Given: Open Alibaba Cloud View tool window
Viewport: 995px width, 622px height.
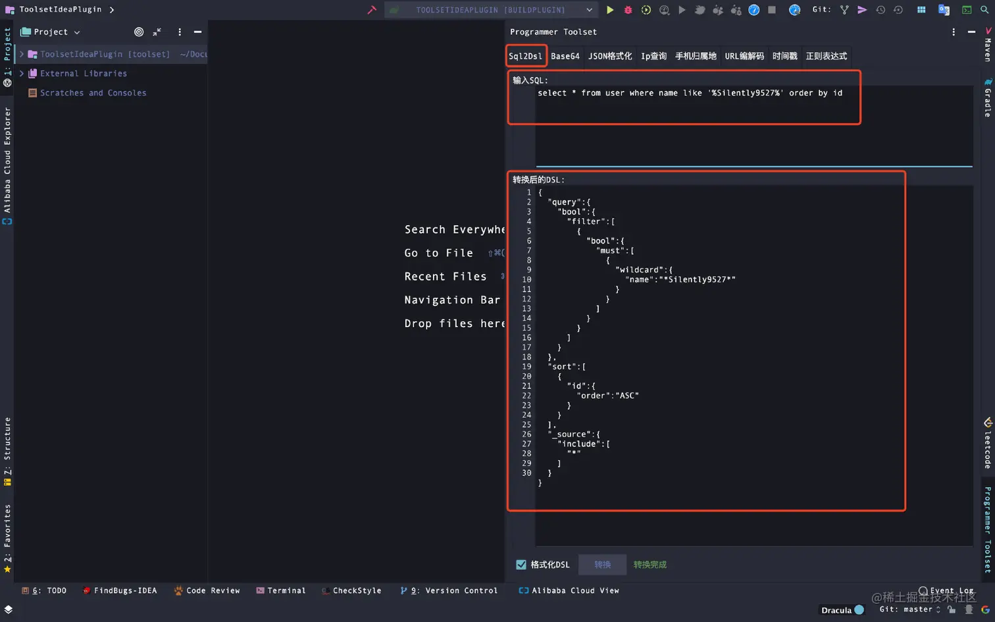Looking at the screenshot, I should tap(569, 591).
